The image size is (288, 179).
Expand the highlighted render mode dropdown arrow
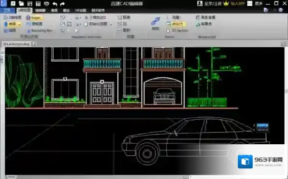pyautogui.click(x=20, y=24)
